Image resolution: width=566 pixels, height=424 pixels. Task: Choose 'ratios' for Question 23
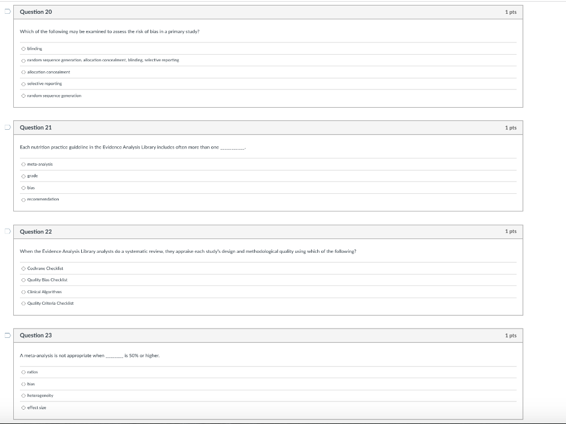pos(23,372)
